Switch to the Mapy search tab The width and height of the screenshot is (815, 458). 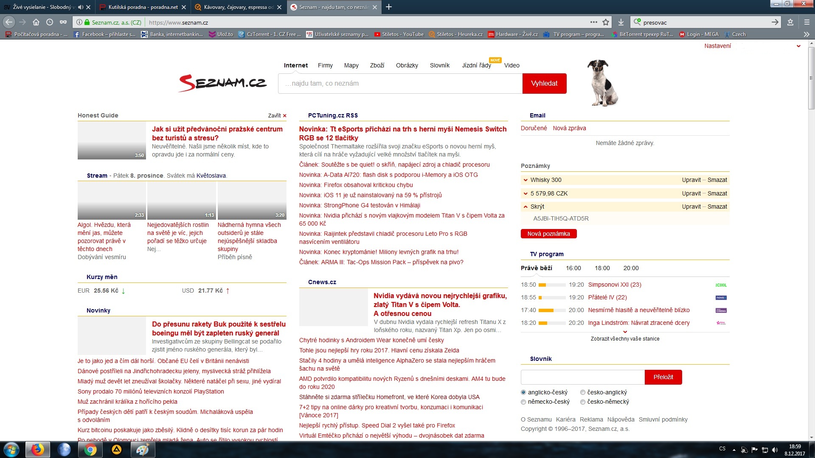(351, 65)
